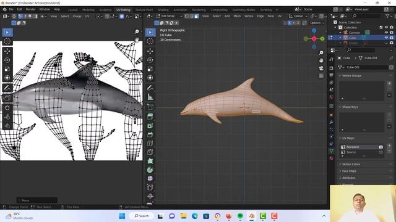Select the Knife tool
396x222 pixels.
click(x=150, y=152)
